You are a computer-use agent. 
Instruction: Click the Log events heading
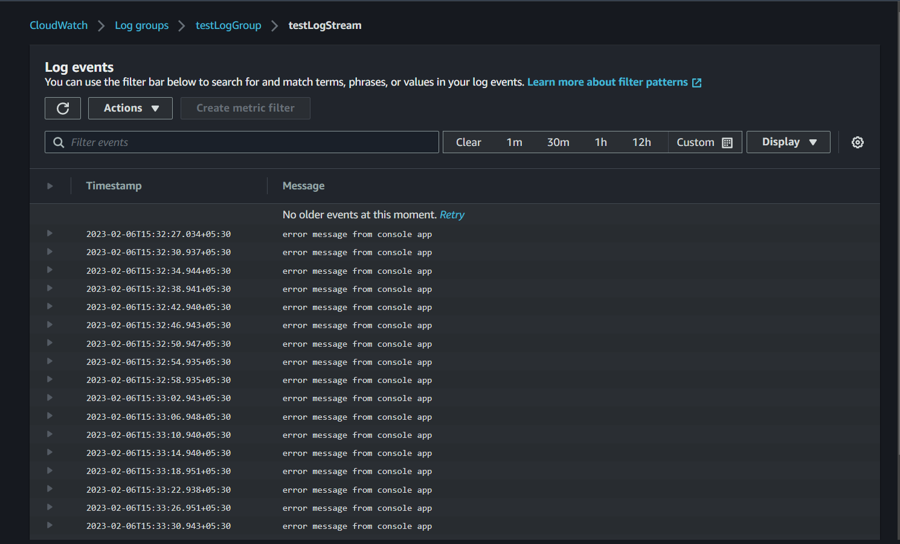(x=79, y=67)
